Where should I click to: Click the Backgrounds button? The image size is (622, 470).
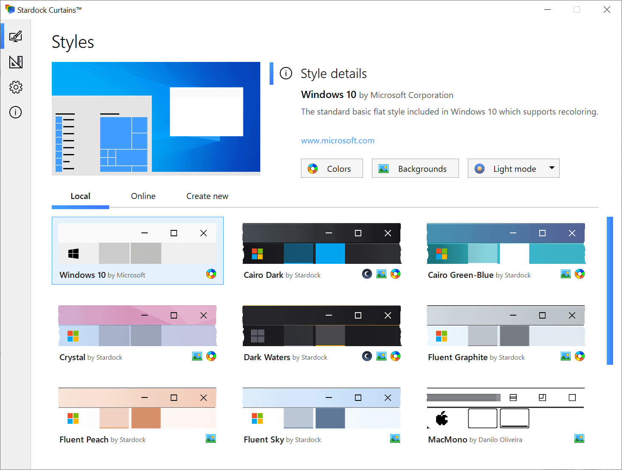coord(415,168)
